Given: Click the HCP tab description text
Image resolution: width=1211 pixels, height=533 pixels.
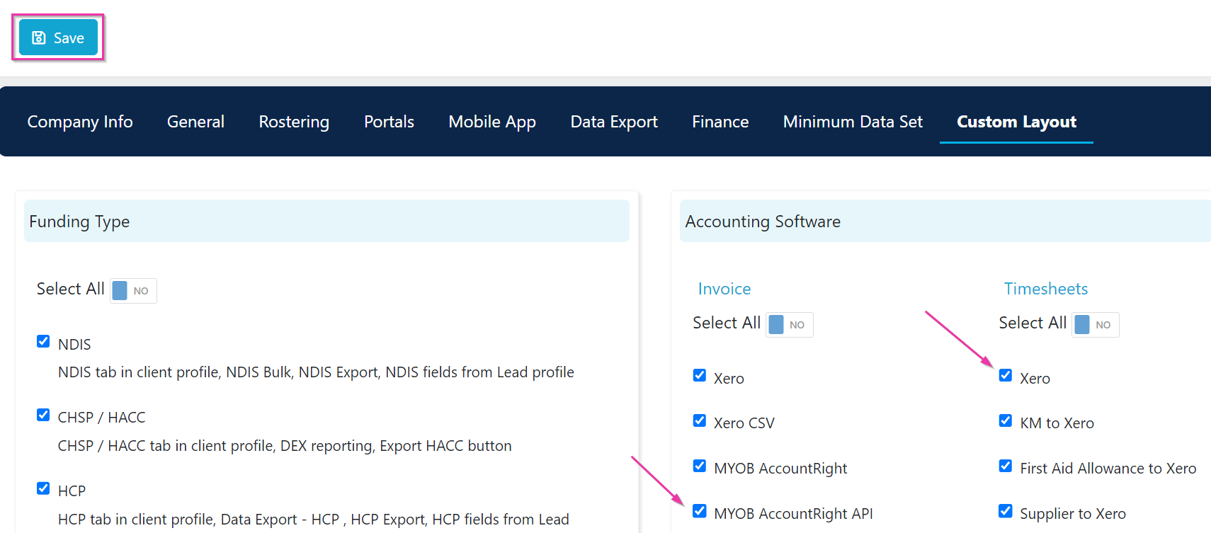Looking at the screenshot, I should [x=314, y=520].
